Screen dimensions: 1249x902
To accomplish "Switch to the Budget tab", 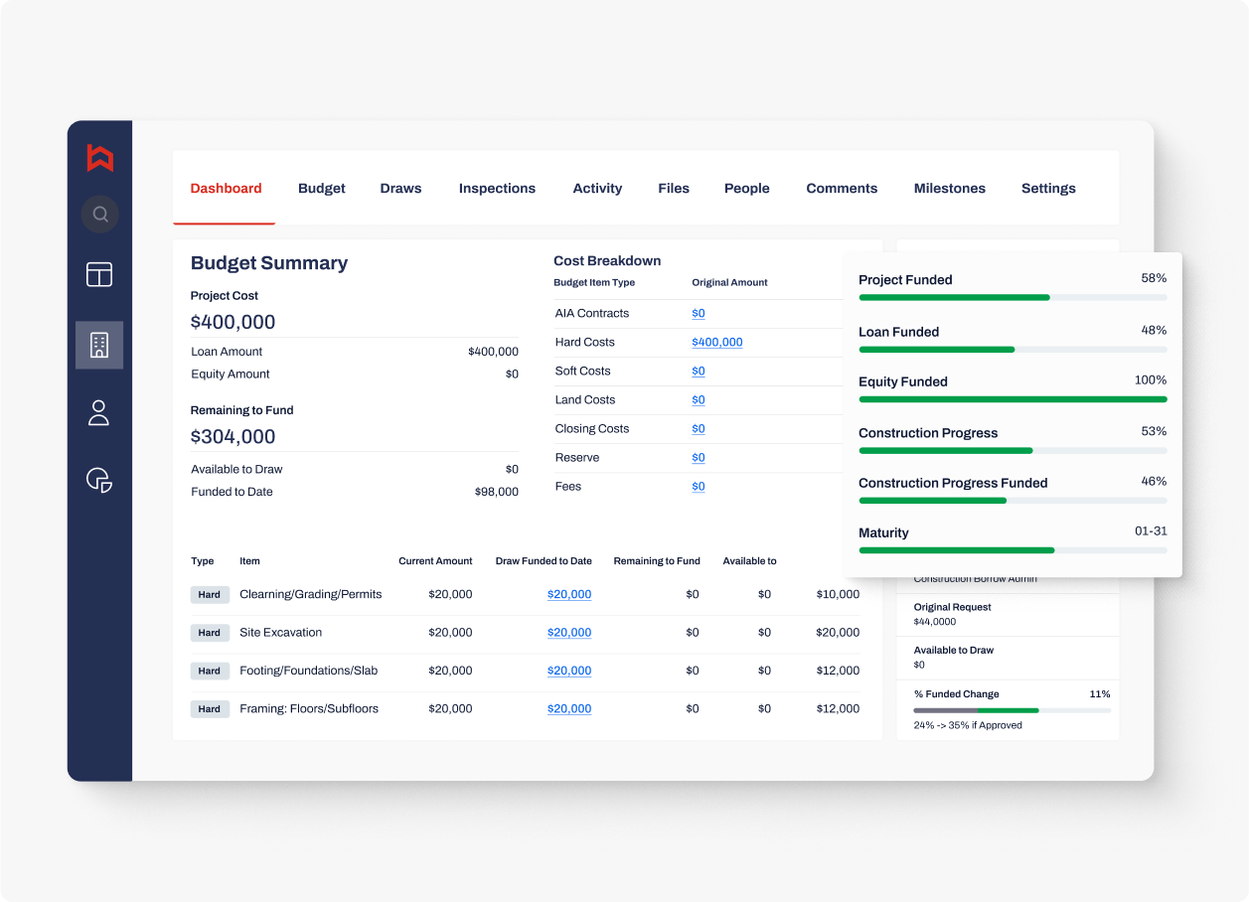I will coord(322,188).
